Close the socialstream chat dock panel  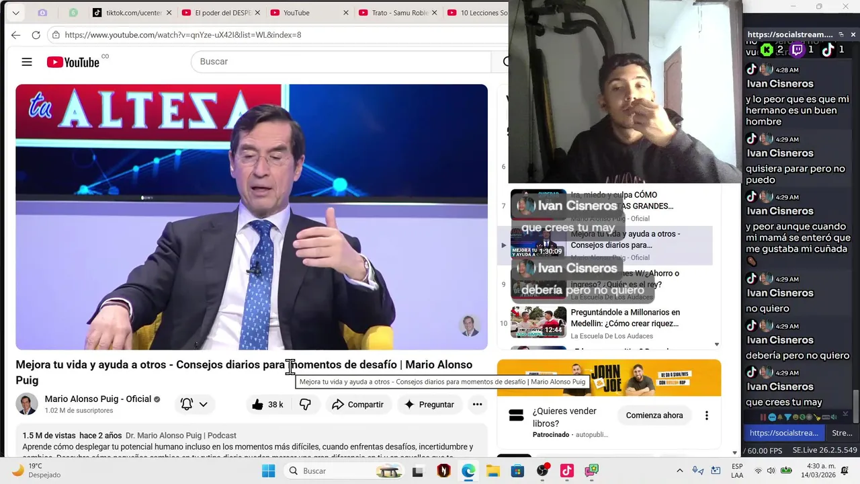coord(853,34)
